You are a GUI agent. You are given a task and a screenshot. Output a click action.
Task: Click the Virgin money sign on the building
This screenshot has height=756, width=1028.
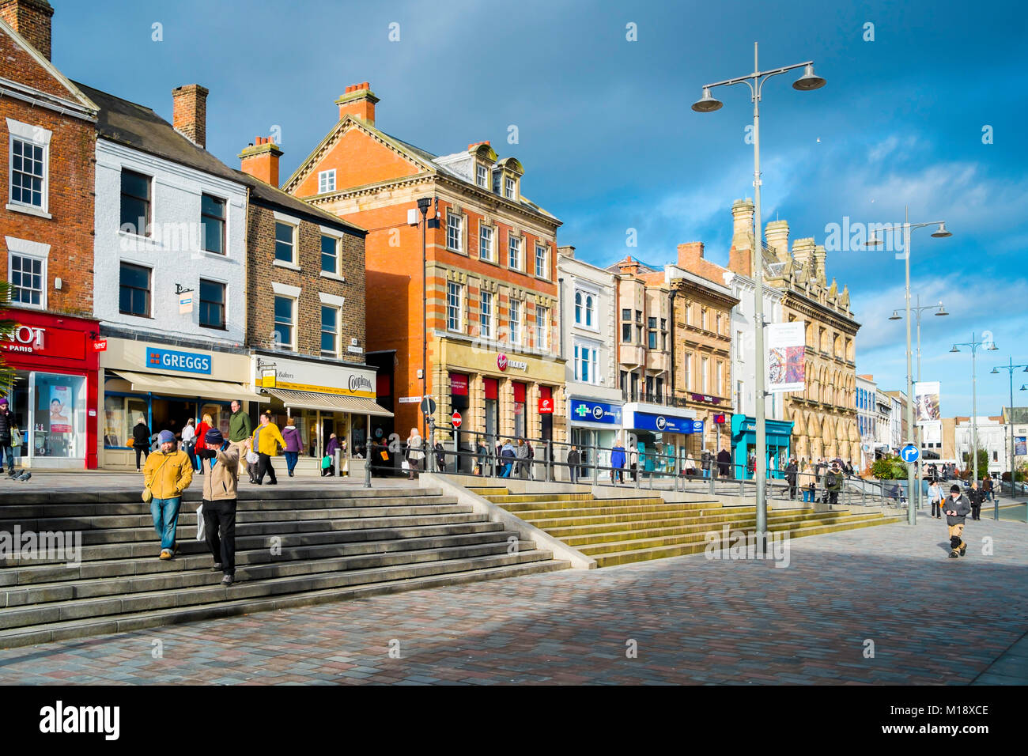tap(512, 363)
